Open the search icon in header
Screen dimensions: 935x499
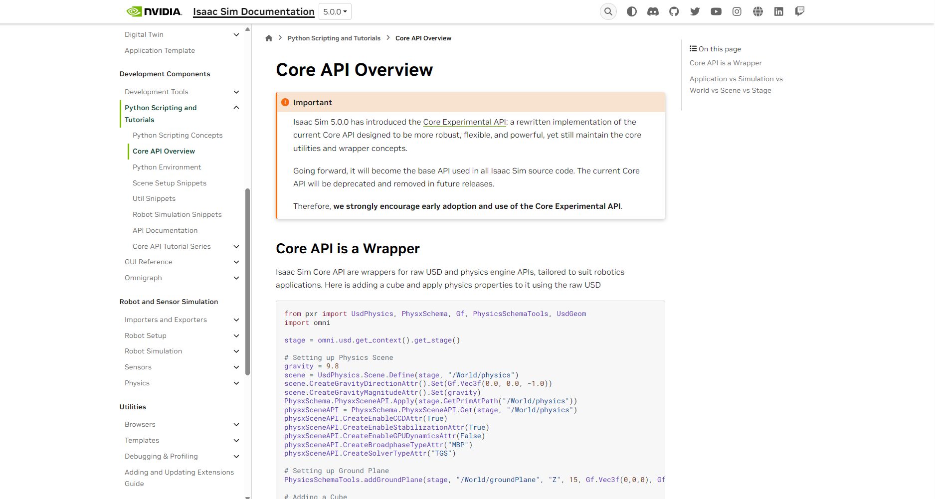click(x=608, y=11)
